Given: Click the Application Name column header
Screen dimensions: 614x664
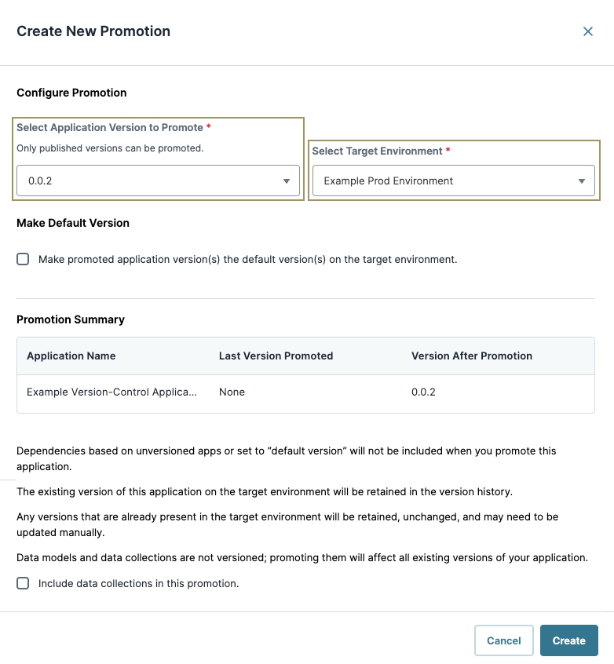Looking at the screenshot, I should pos(71,356).
